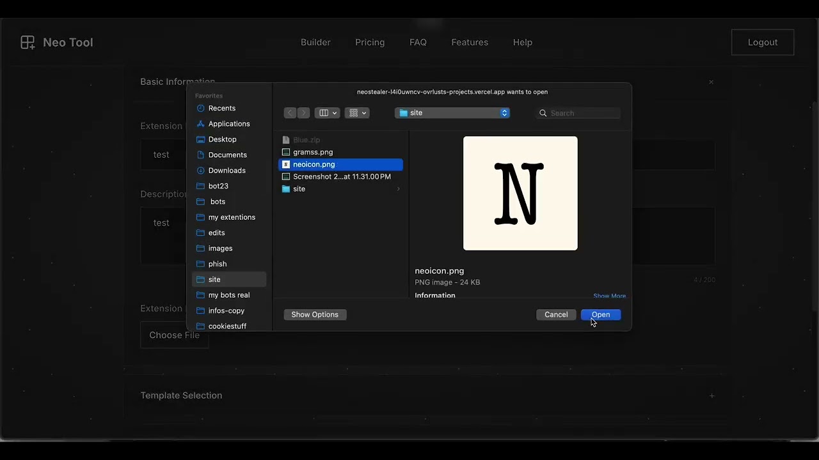Click the cookiestuff folder icon

point(201,326)
